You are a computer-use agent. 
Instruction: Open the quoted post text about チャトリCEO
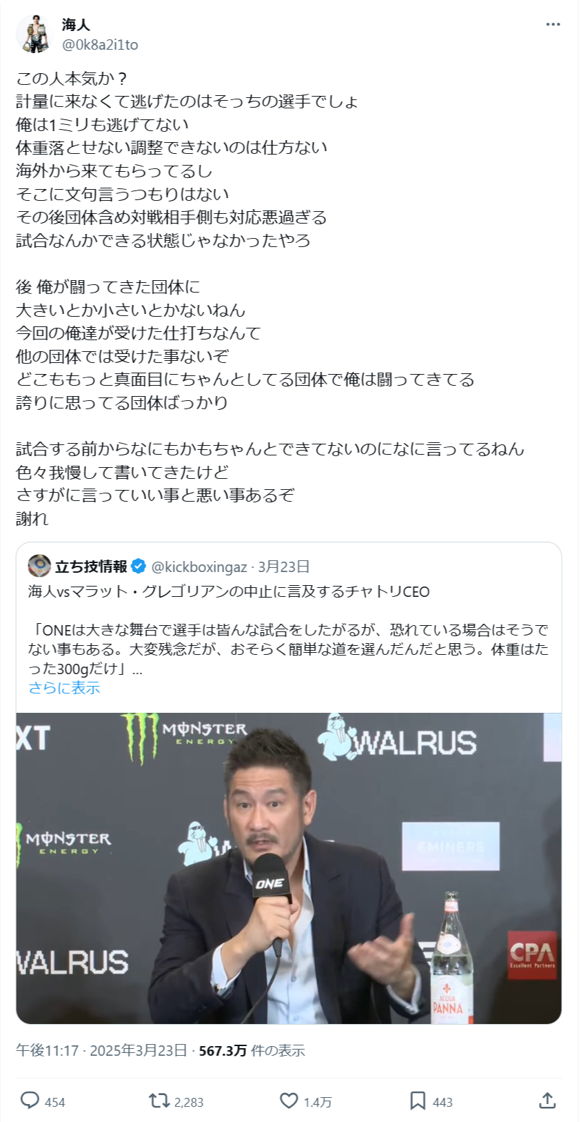[x=289, y=630]
